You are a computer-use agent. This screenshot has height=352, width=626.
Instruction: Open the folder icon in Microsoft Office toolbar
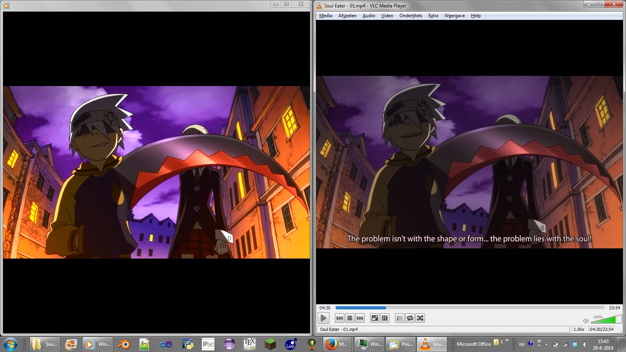(496, 342)
